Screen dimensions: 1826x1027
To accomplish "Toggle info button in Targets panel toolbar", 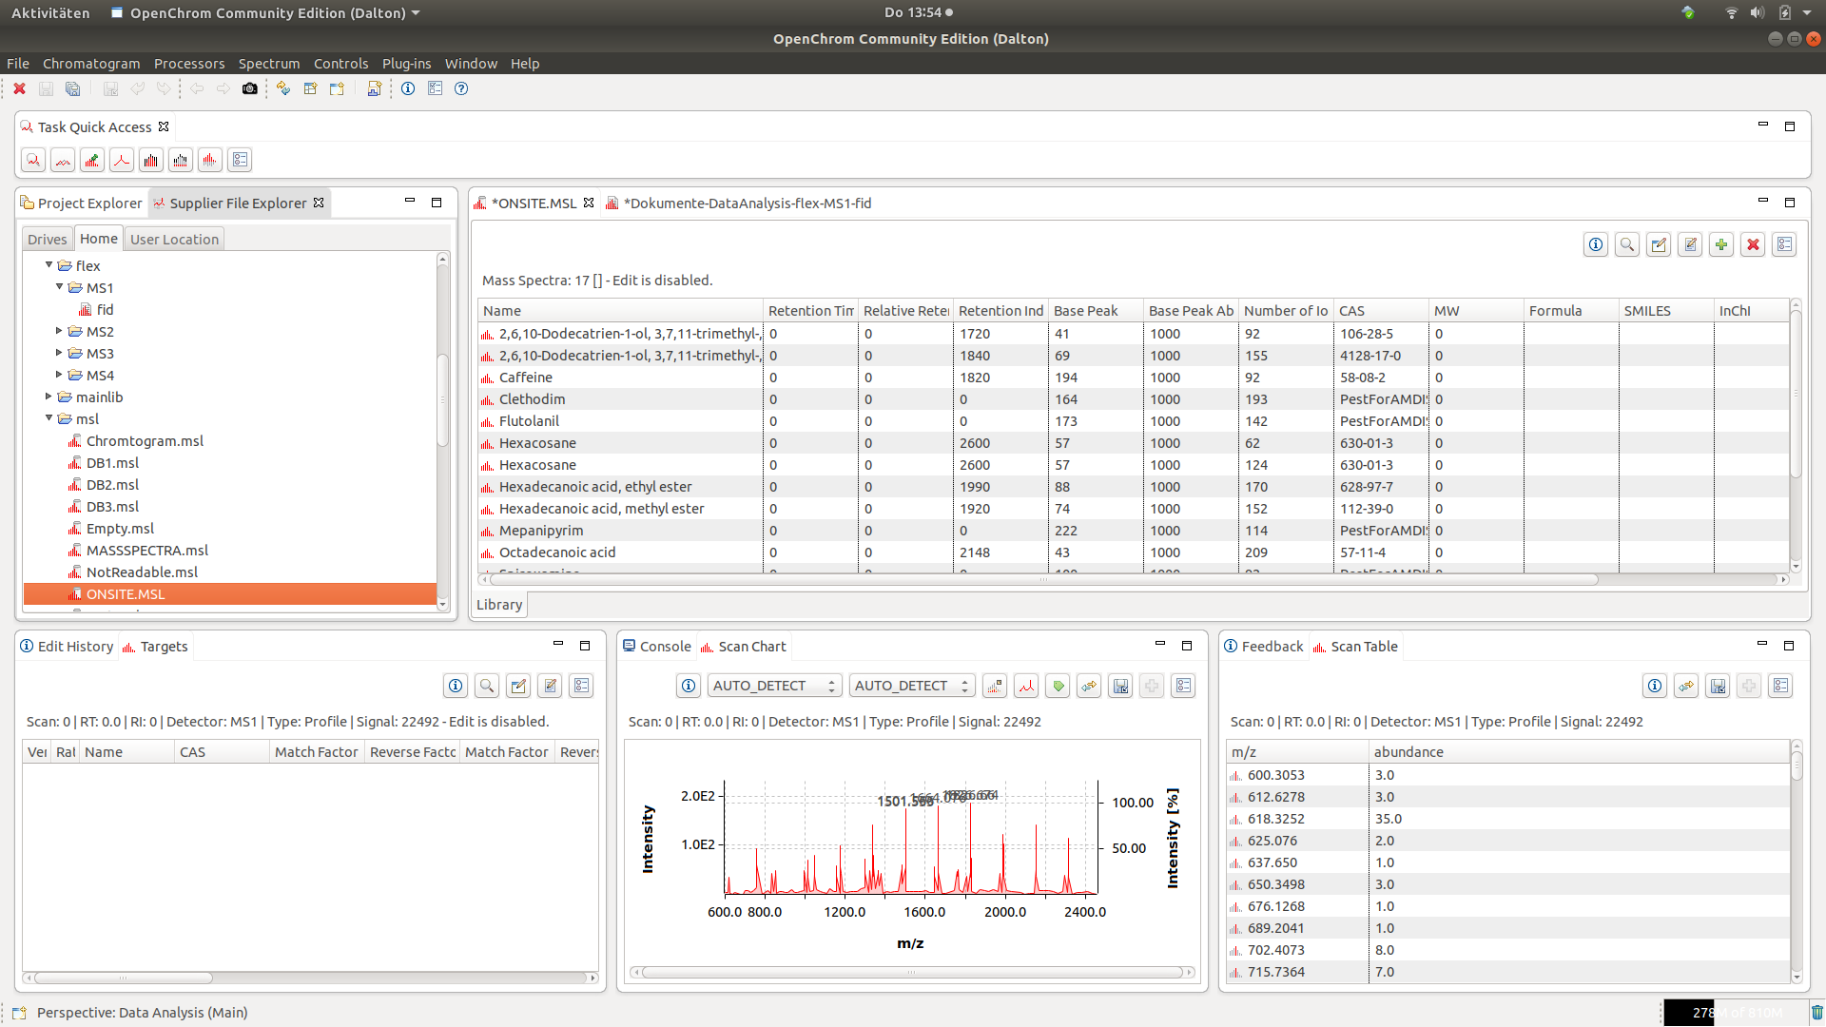I will click(x=456, y=686).
